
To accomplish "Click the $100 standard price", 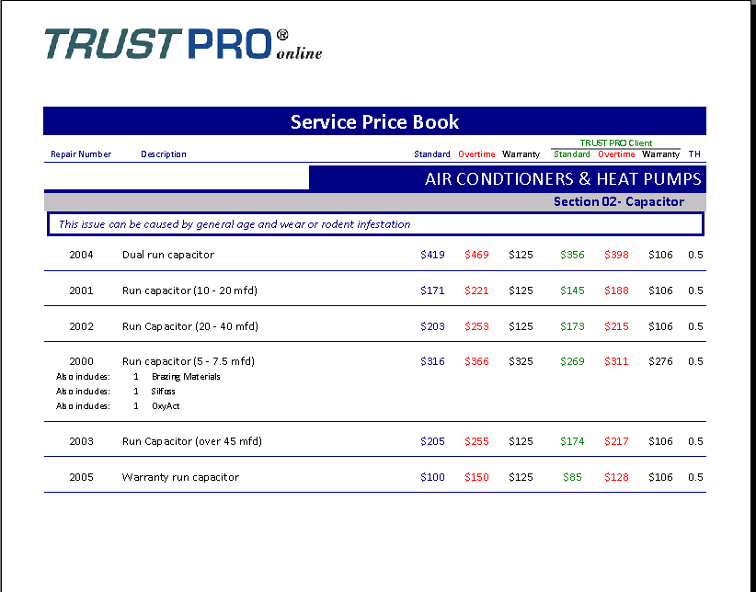I will pyautogui.click(x=432, y=477).
